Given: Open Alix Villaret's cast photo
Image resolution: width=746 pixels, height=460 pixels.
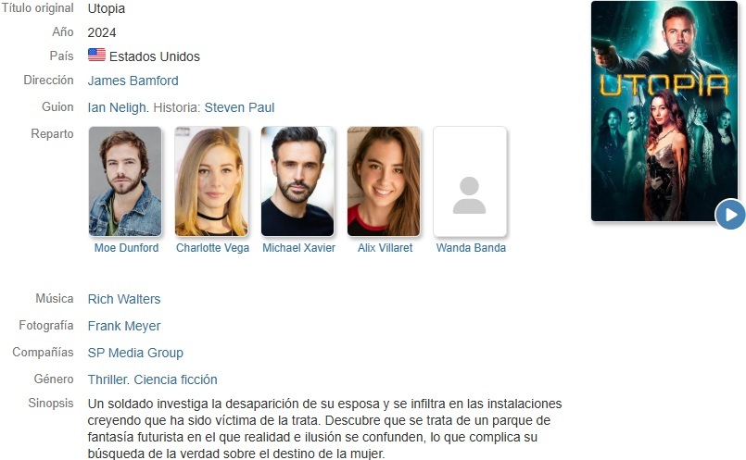Looking at the screenshot, I should click(x=384, y=181).
